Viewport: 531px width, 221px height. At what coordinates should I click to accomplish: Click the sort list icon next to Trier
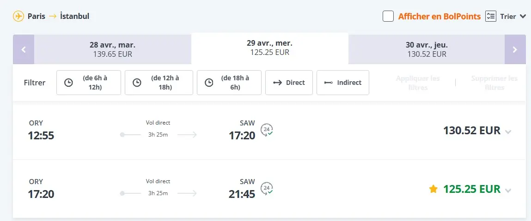click(490, 16)
